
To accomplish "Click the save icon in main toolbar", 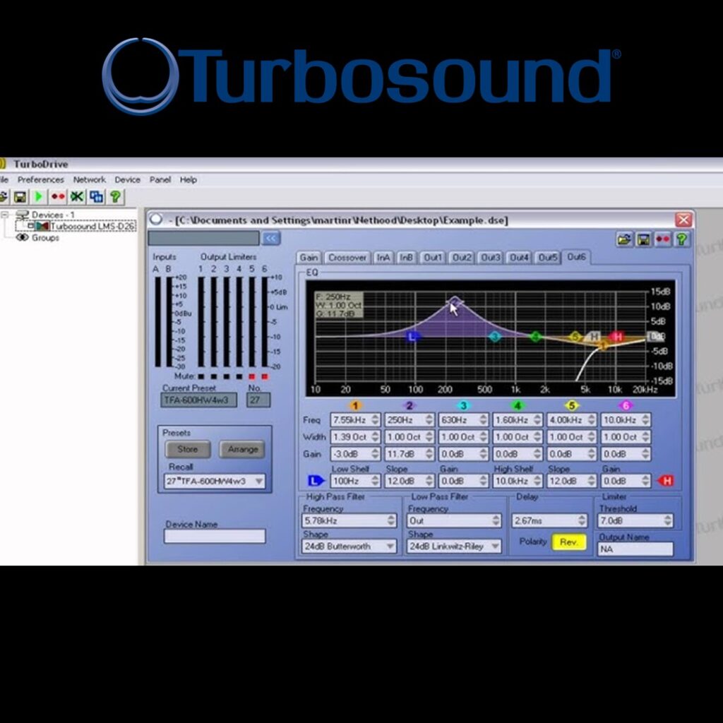I will [20, 197].
